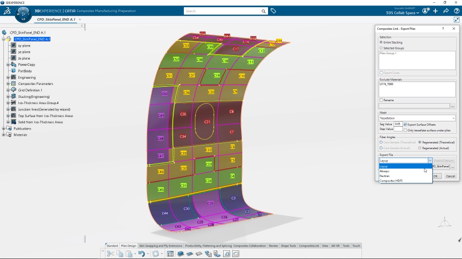The width and height of the screenshot is (462, 259).
Task: Click the Update refresh icon
Action: [155, 254]
